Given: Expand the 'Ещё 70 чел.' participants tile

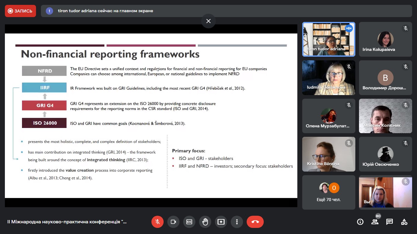Looking at the screenshot, I should click(x=329, y=192).
